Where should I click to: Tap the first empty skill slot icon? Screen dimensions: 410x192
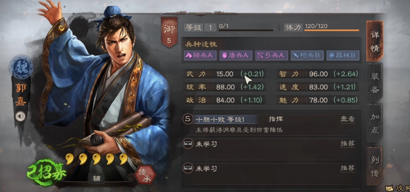tap(188, 144)
